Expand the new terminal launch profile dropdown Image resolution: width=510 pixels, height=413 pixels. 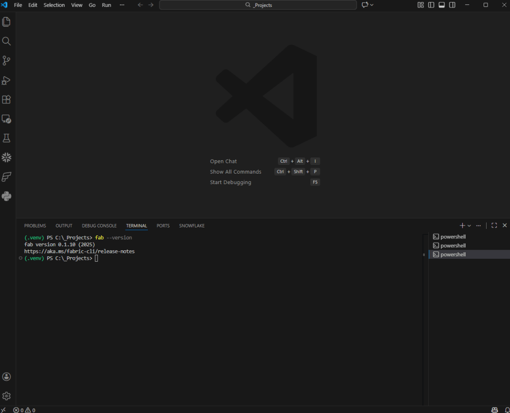point(469,226)
